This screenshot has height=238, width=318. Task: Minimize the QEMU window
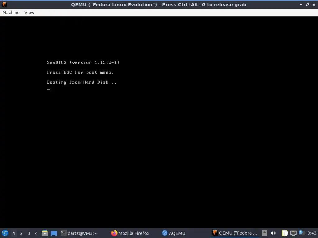coord(301,4)
